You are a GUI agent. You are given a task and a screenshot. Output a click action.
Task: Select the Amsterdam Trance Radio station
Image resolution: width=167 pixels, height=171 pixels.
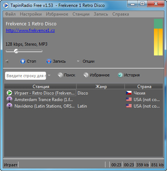click(x=43, y=100)
